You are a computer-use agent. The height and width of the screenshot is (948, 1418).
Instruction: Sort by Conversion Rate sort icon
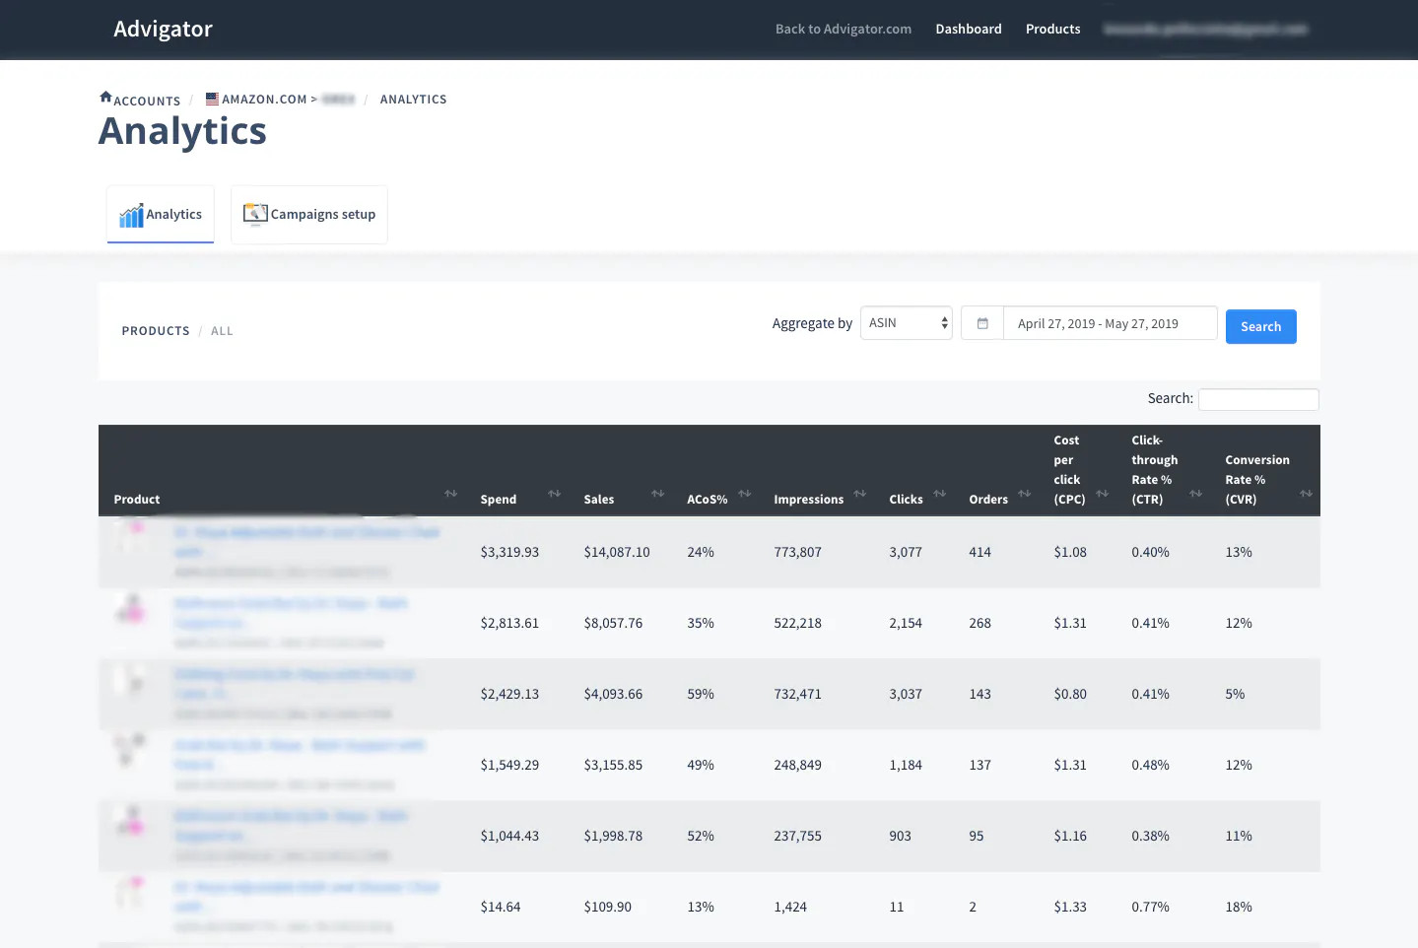(x=1307, y=493)
